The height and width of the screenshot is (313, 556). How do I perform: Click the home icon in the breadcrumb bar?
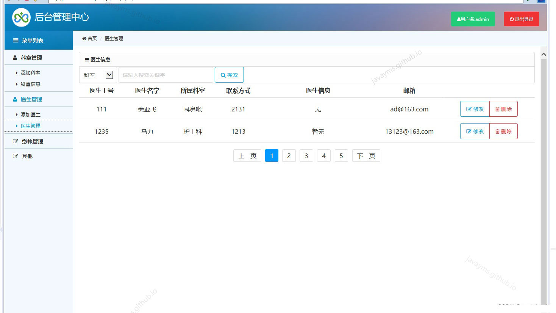tap(85, 38)
